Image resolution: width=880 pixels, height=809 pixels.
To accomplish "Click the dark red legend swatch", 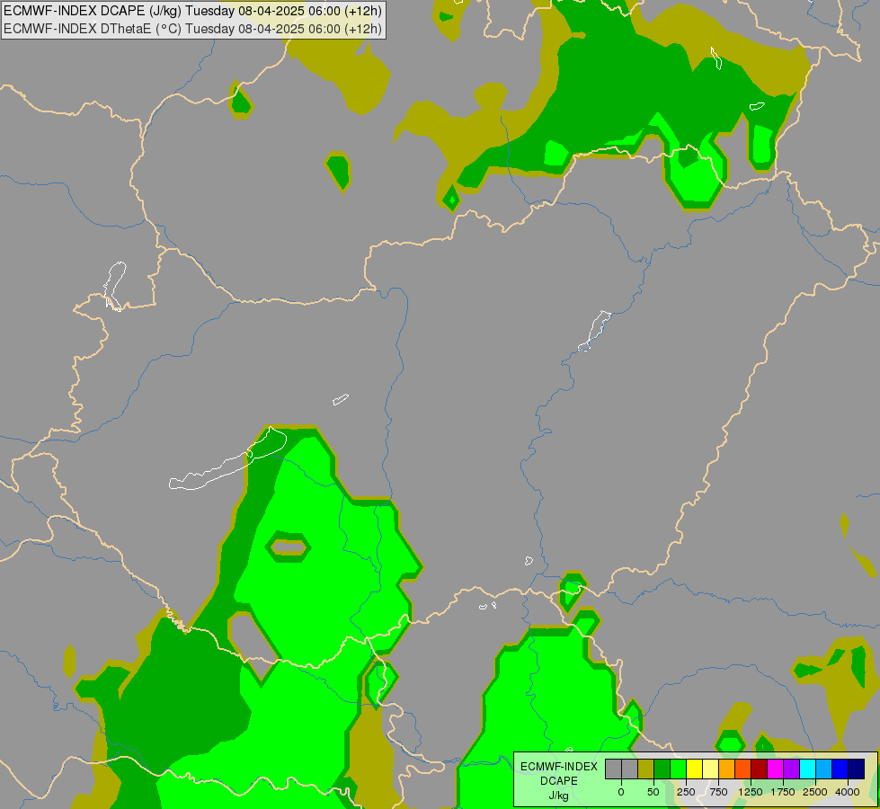I will point(760,769).
